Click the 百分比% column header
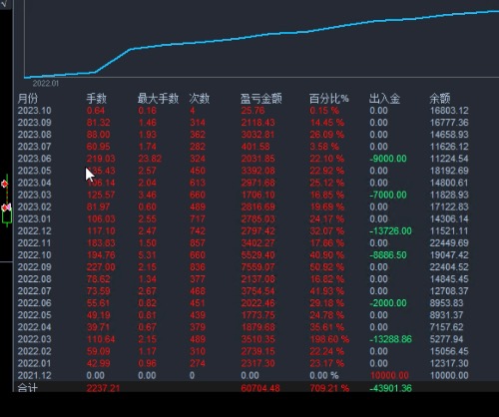The height and width of the screenshot is (417, 499). 329,99
